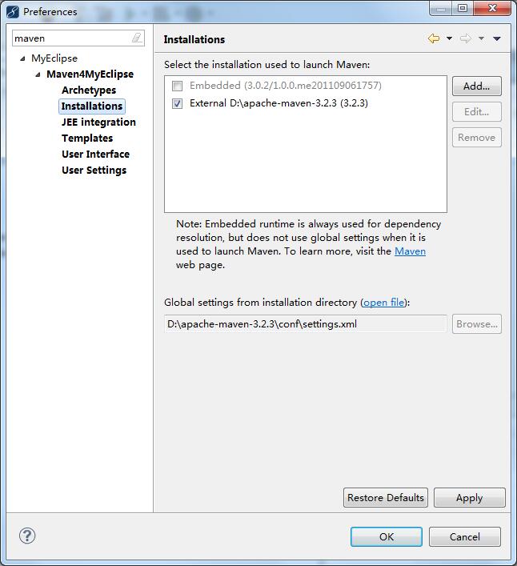This screenshot has width=517, height=566.
Task: Select the Archetypes preference page
Action: tap(89, 90)
